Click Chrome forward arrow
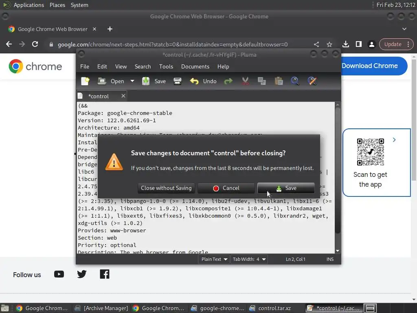417x313 pixels. click(22, 44)
